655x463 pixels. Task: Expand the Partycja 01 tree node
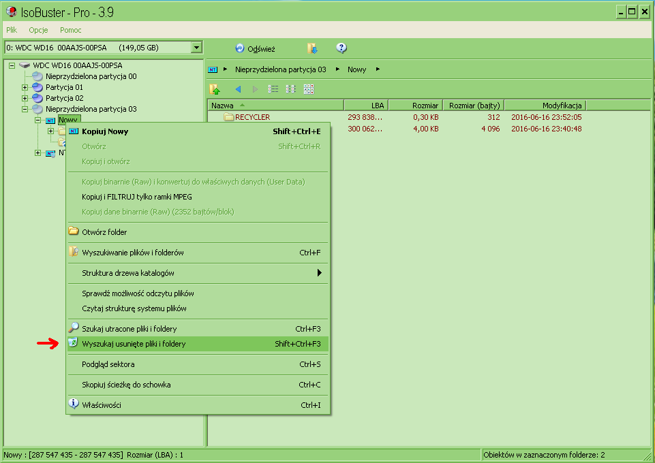click(25, 88)
